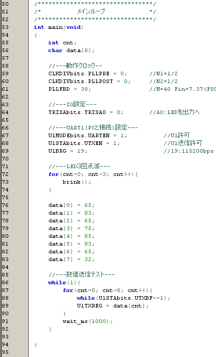The height and width of the screenshot is (357, 216).
Task: Click the '//19:115200bps' comment
Action: pos(189,151)
